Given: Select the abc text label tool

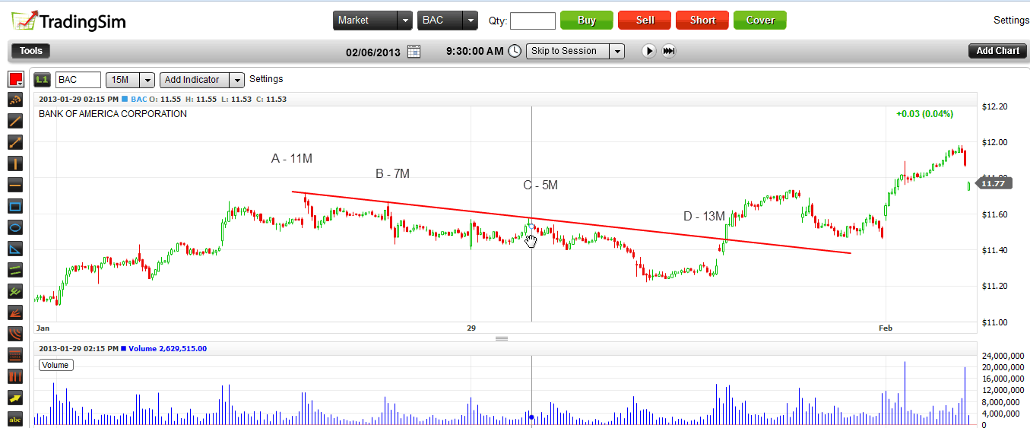Looking at the screenshot, I should pos(15,419).
